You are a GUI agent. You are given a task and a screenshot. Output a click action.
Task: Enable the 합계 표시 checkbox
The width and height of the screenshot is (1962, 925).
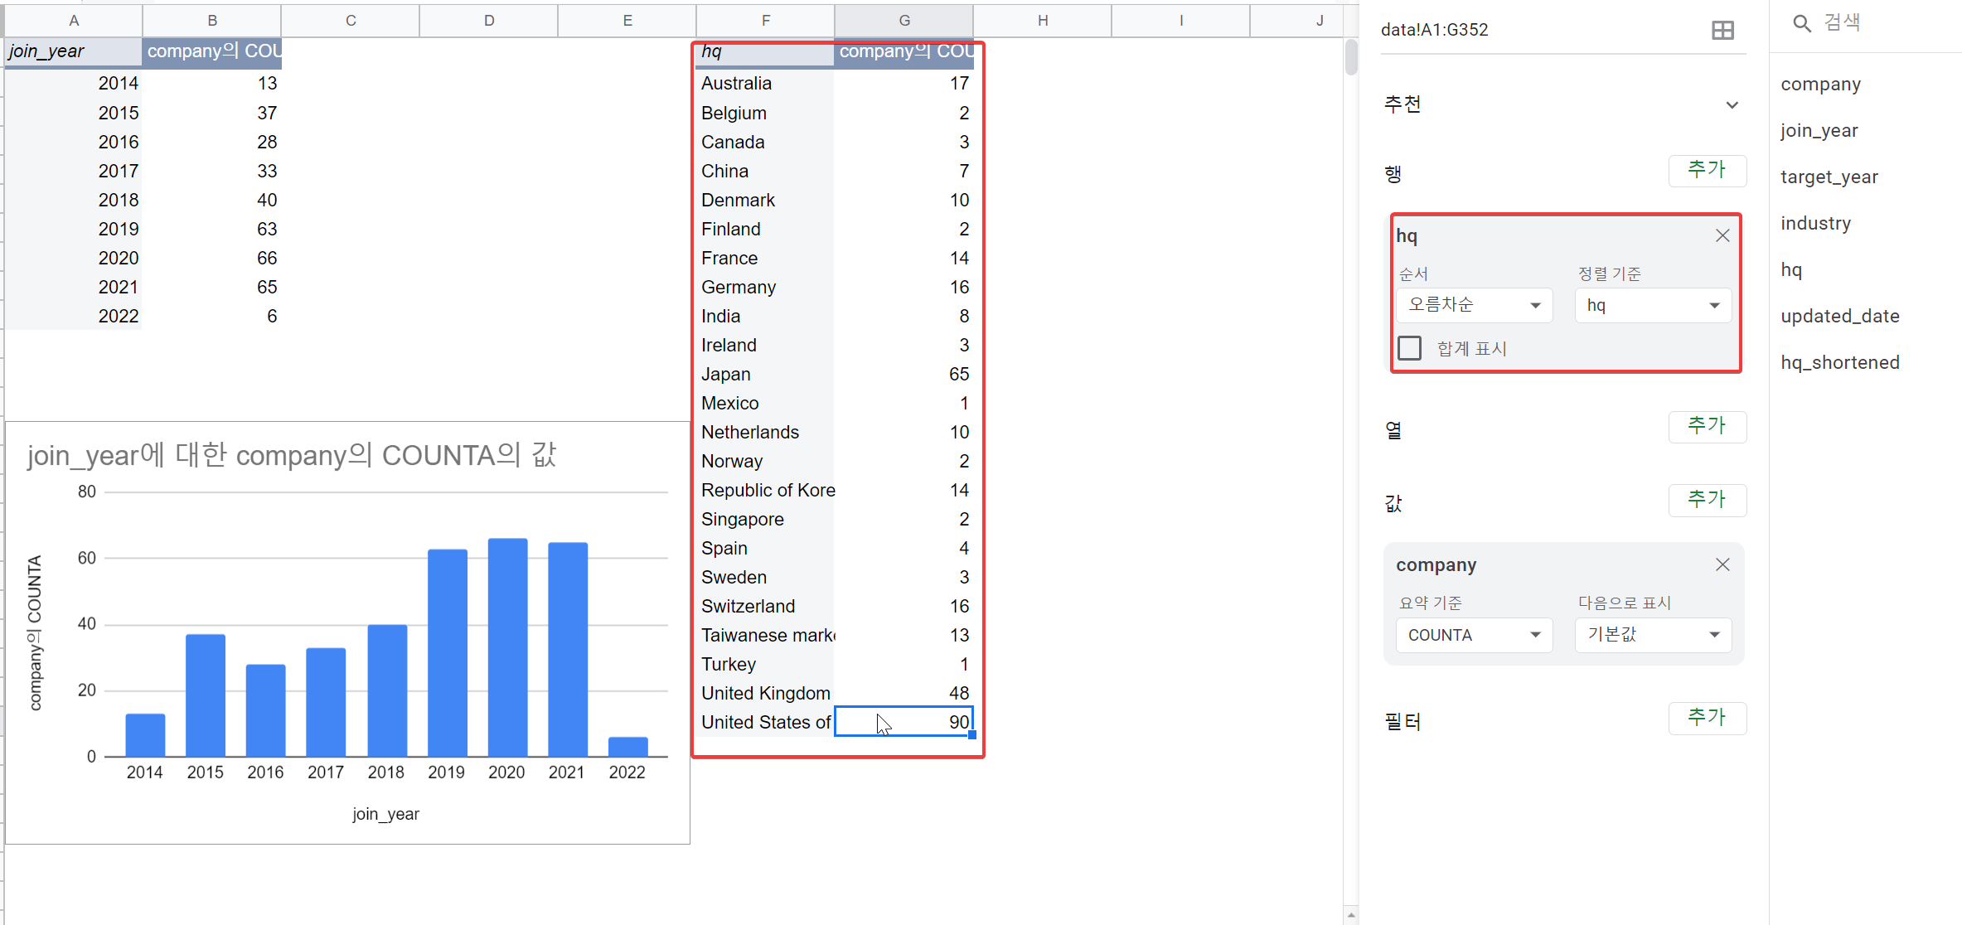(1409, 348)
